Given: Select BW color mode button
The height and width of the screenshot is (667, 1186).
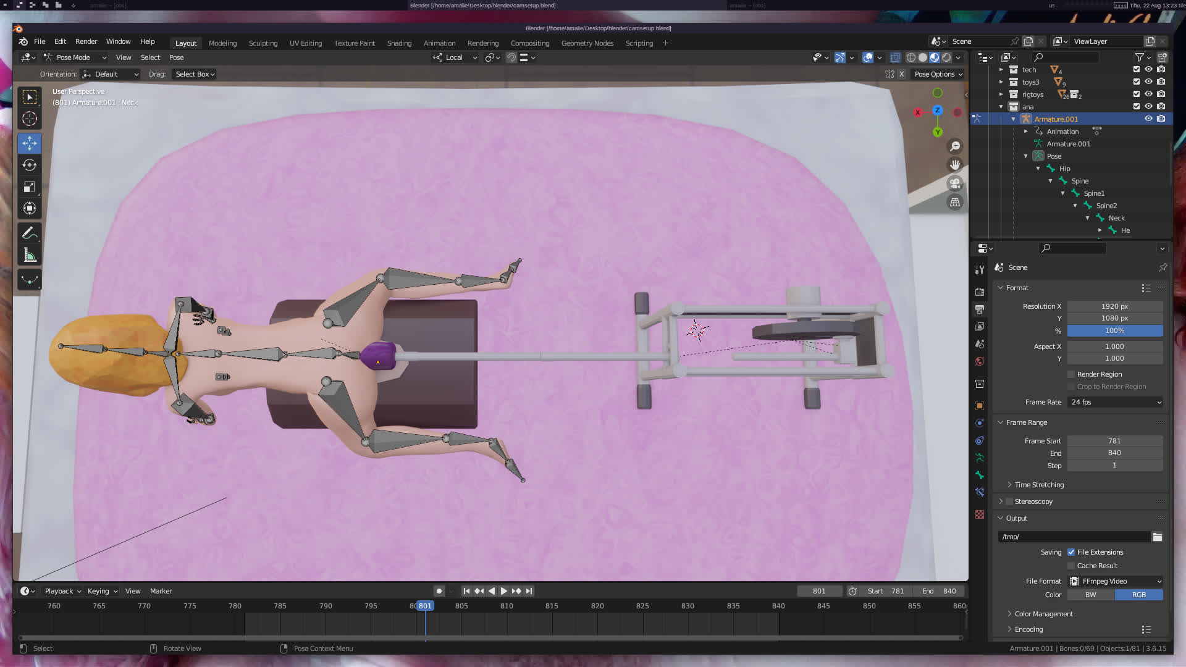Looking at the screenshot, I should 1091,595.
